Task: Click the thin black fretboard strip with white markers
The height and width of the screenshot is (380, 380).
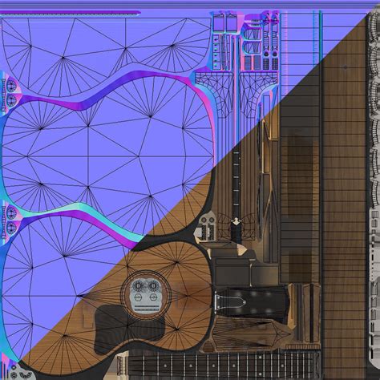Action: pyautogui.click(x=236, y=185)
